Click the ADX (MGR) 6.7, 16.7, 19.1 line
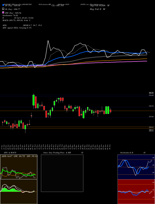Image resolution: width=155 pixels, height=204 pixels. tap(22, 25)
